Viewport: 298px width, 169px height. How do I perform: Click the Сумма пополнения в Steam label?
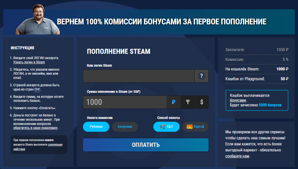(x=114, y=92)
